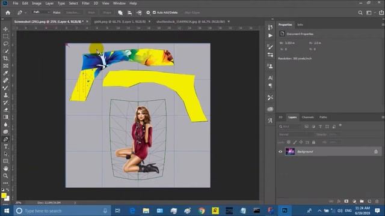This screenshot has width=385, height=216.
Task: Toggle the smart object layer filter
Action: click(x=334, y=127)
